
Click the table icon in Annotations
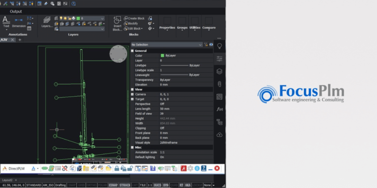[x=29, y=28]
